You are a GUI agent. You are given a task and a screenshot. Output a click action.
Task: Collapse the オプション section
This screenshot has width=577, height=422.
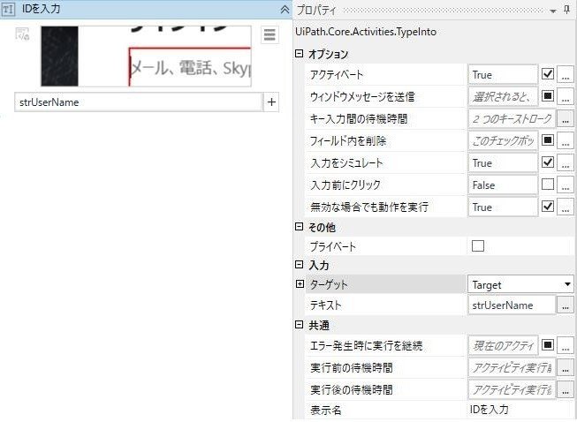[300, 54]
